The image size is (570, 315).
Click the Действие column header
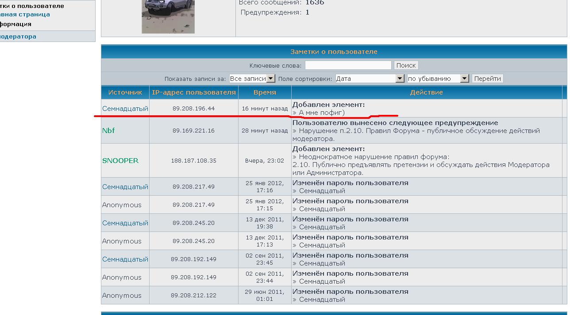click(426, 92)
